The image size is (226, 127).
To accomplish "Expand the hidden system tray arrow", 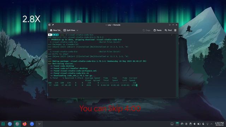I will tap(212, 124).
